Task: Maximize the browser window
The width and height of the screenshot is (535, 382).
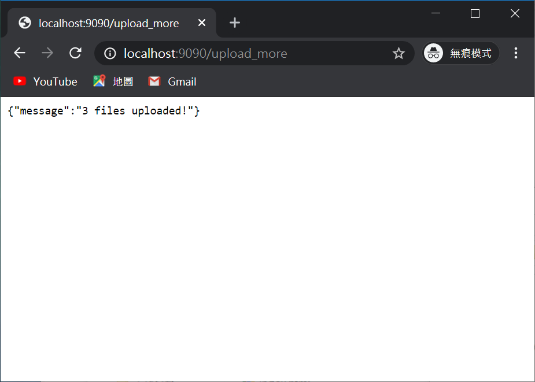Action: (475, 13)
